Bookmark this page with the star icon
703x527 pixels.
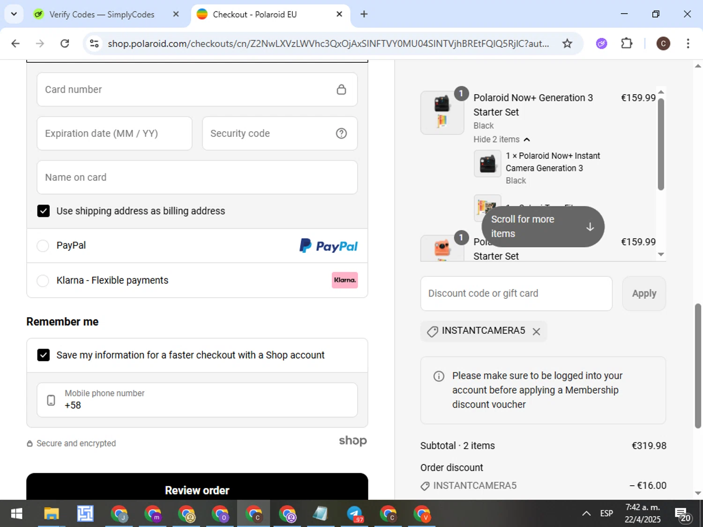pyautogui.click(x=567, y=44)
